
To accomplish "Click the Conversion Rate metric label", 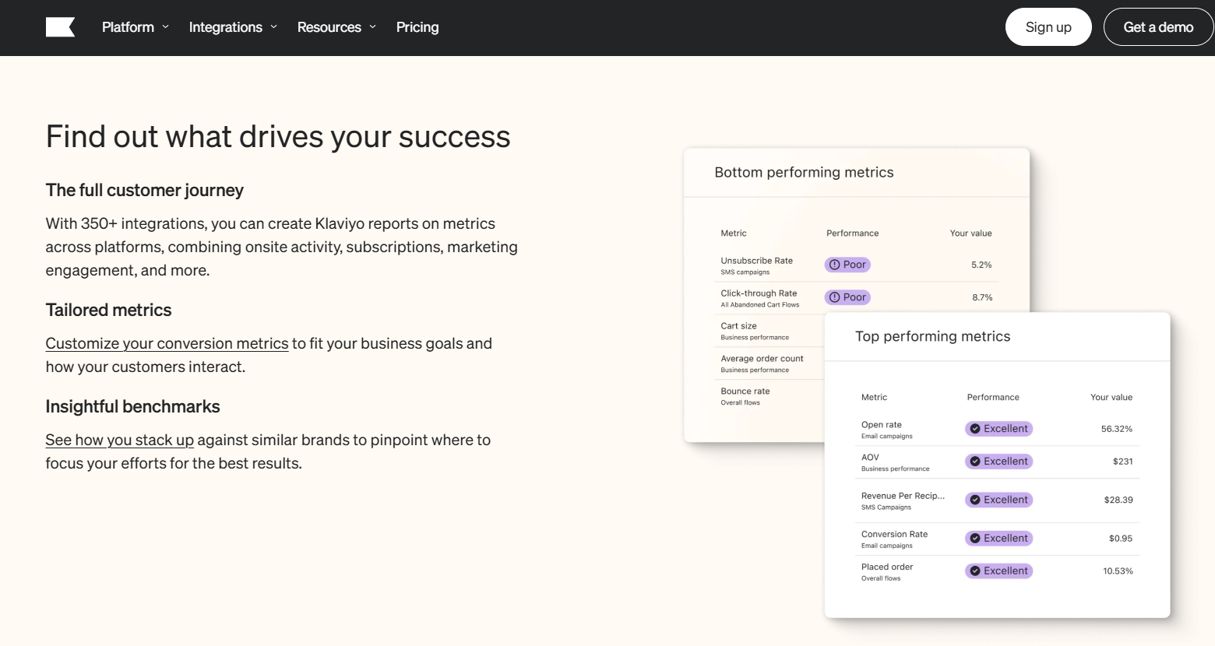I will click(894, 535).
